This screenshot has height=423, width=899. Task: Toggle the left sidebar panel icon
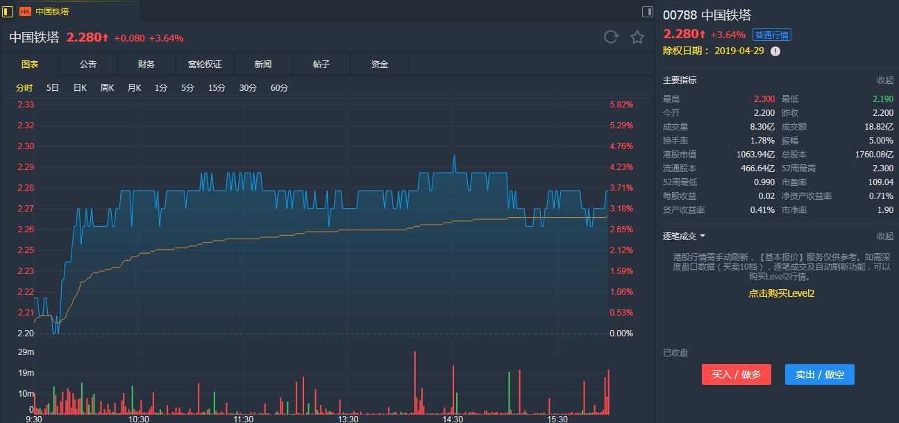click(8, 11)
